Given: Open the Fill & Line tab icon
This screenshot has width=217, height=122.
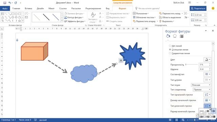Looking at the screenshot, I should 168,36.
